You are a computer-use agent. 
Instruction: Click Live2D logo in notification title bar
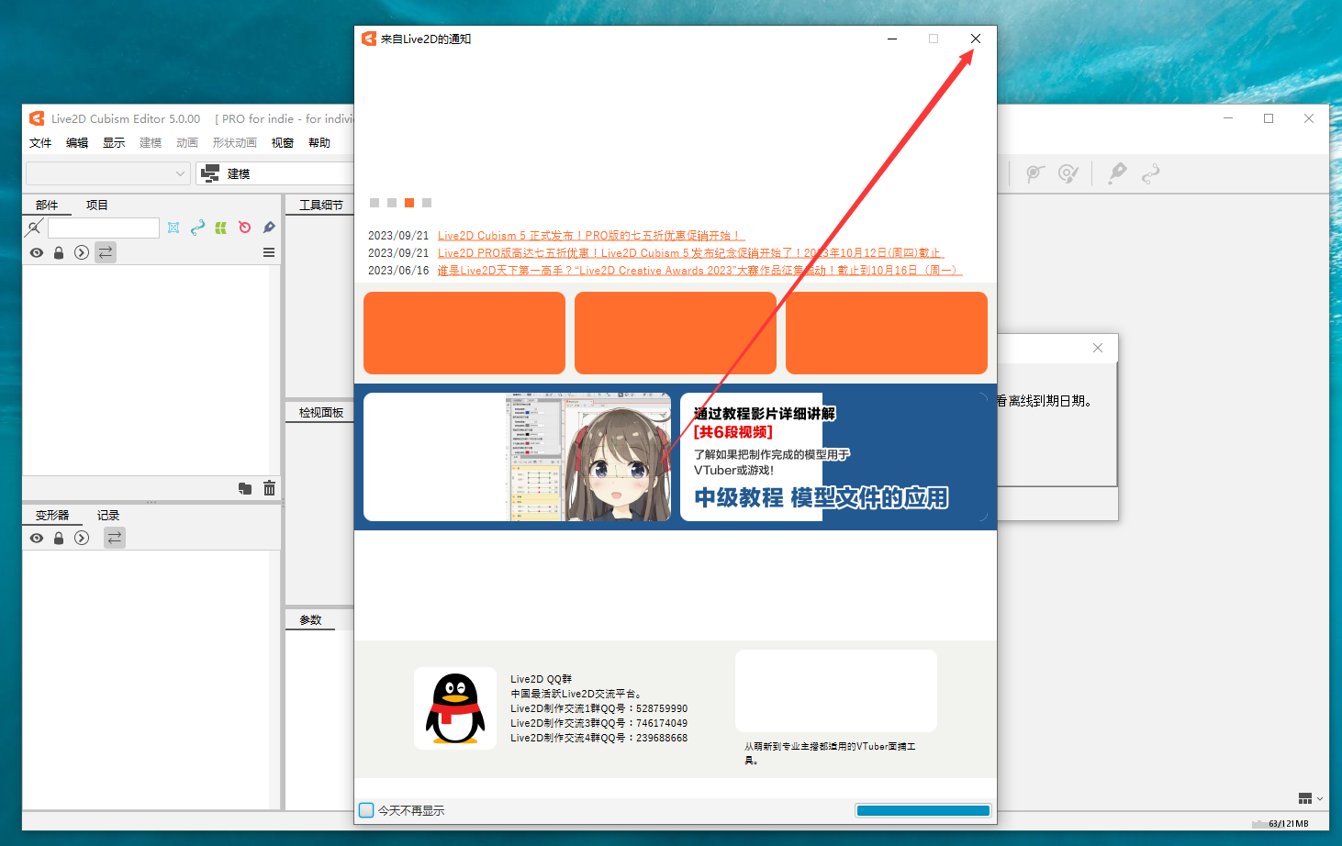(369, 39)
